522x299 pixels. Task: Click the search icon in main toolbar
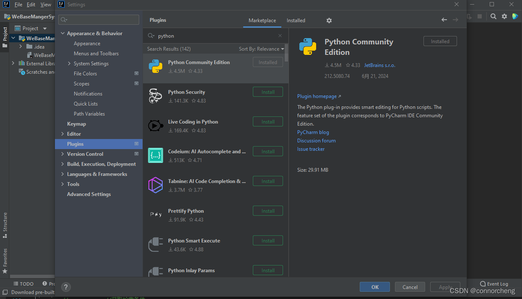point(493,16)
